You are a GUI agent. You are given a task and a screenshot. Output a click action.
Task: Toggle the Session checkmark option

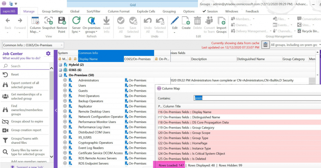click(210, 11)
